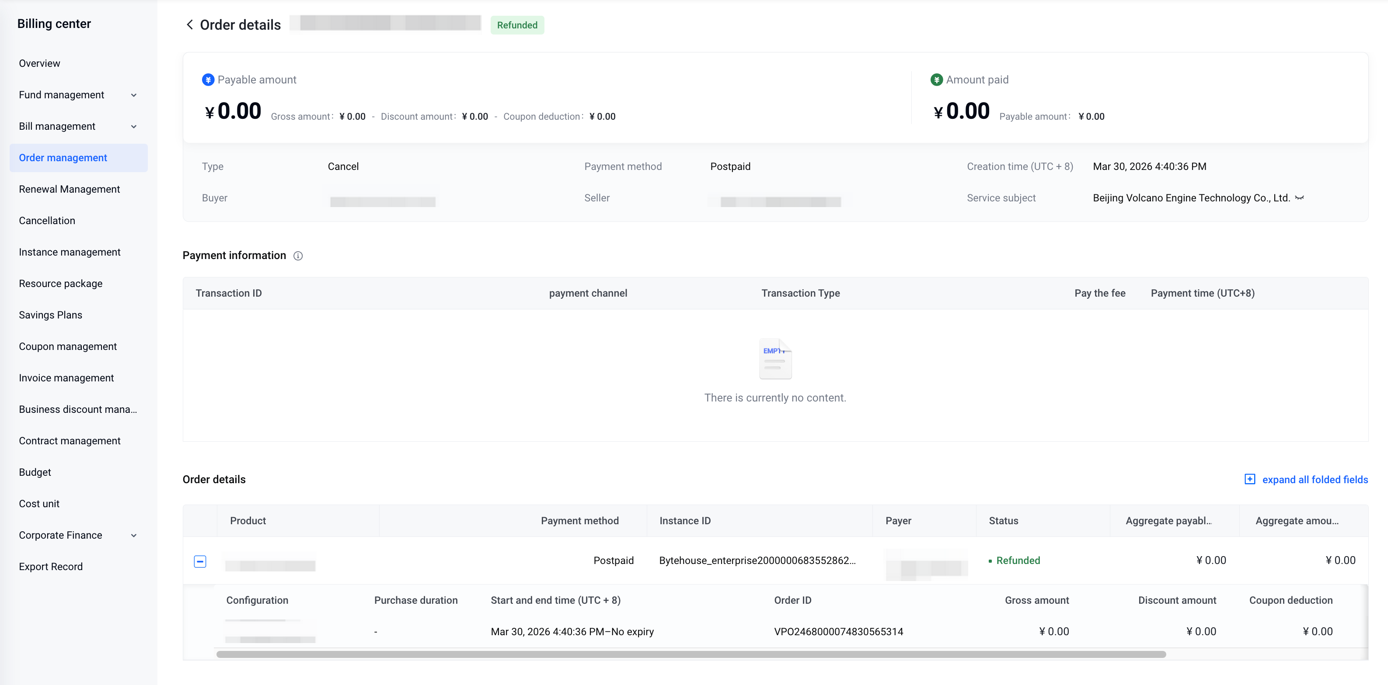Go back using the Order details arrow

190,25
